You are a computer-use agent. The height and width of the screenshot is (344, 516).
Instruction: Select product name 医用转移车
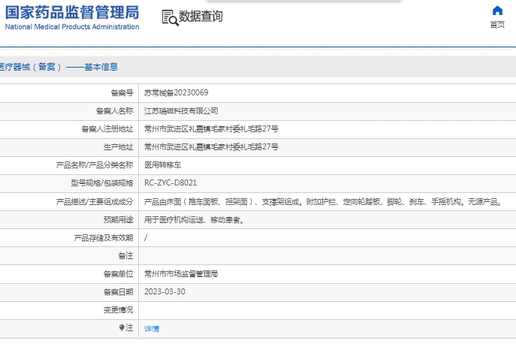tap(162, 165)
